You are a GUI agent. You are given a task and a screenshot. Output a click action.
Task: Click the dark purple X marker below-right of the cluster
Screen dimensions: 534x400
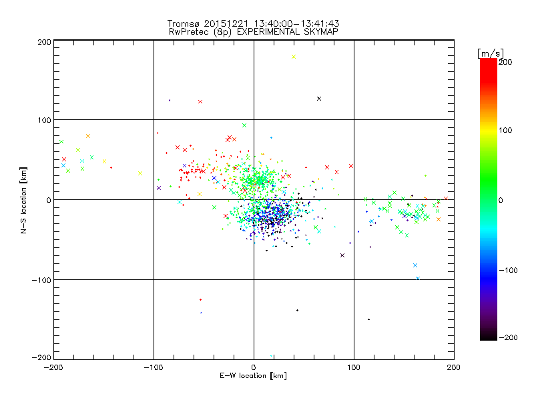342,255
